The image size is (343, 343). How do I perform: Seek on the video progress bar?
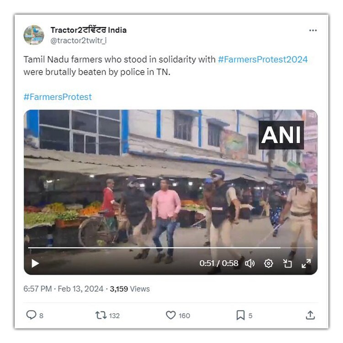click(171, 247)
